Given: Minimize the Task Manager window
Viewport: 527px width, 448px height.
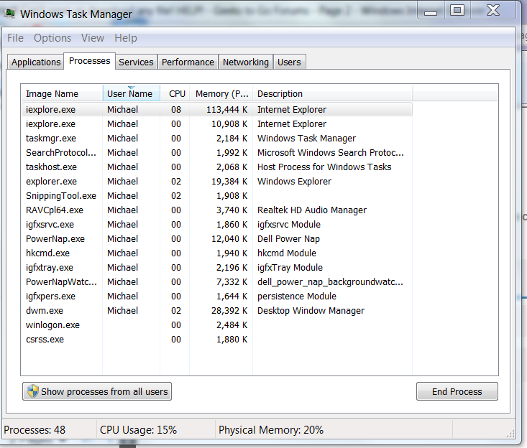Looking at the screenshot, I should point(431,11).
